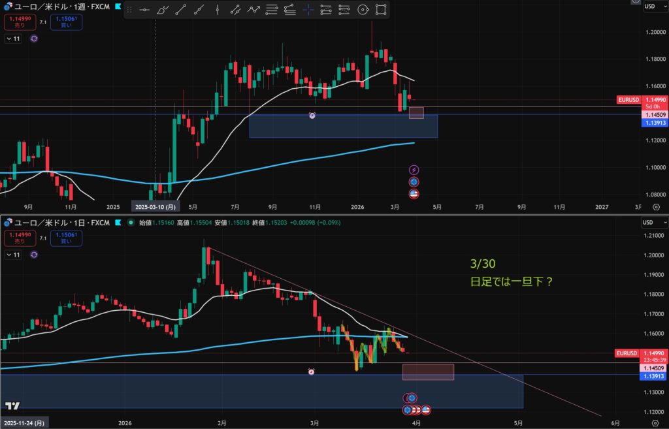Select the rectangle drawing tool
Screen dimensions: 669x429
381,10
